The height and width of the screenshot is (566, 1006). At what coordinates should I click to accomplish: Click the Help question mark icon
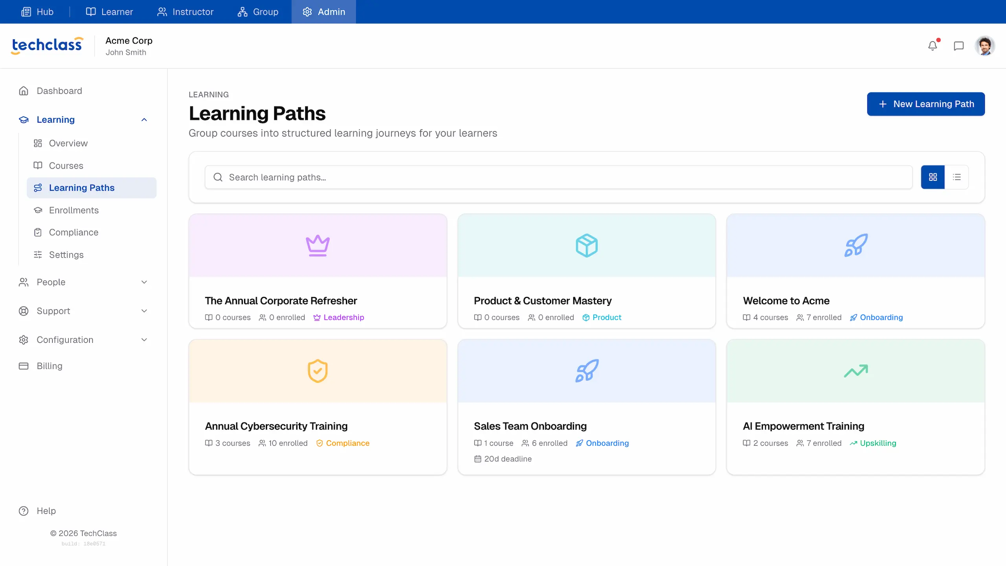23,511
